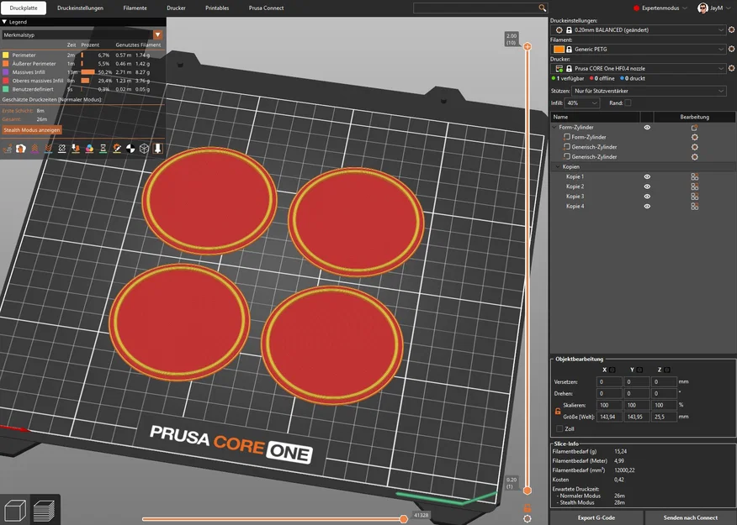Open the Infill percentage dropdown
This screenshot has height=525, width=737.
(x=582, y=102)
